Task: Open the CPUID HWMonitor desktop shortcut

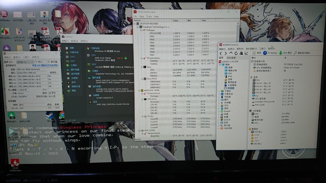Action: click(x=15, y=165)
